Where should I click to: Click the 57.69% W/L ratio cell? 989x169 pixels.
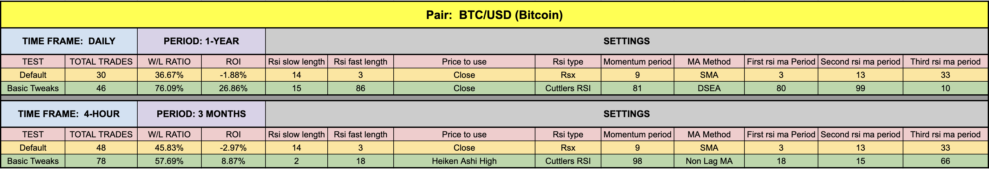click(169, 161)
